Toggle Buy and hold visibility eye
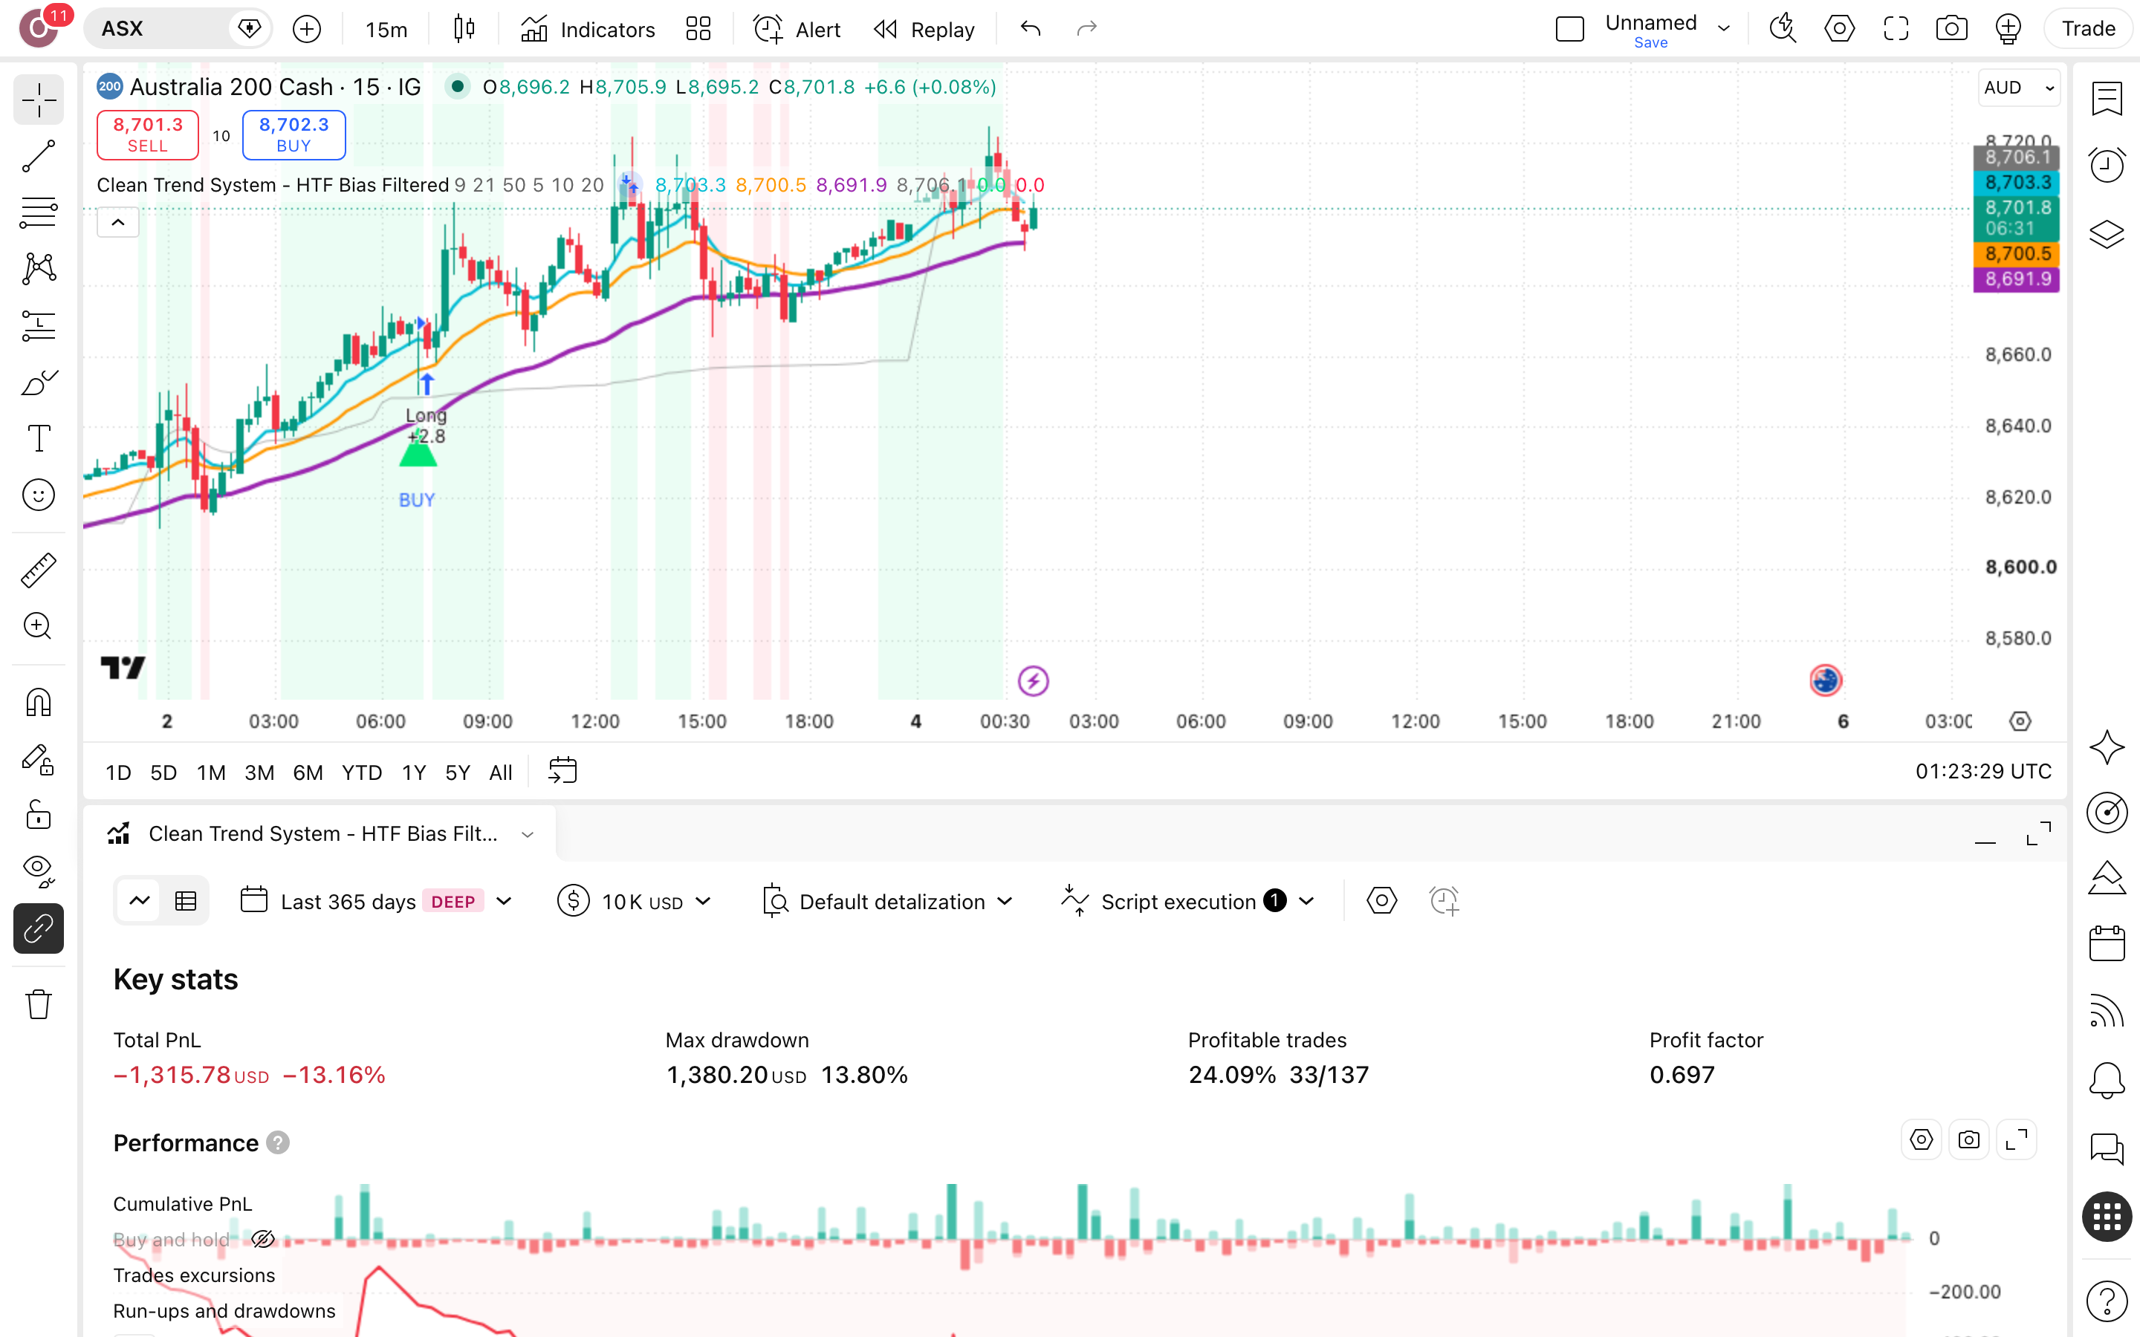The height and width of the screenshot is (1337, 2140). coord(262,1239)
